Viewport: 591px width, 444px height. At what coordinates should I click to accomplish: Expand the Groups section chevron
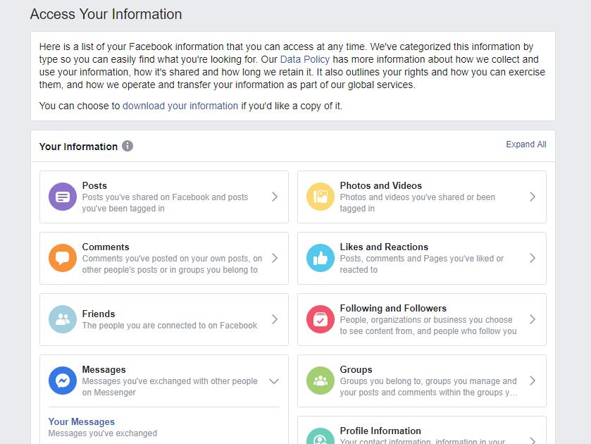(x=533, y=381)
